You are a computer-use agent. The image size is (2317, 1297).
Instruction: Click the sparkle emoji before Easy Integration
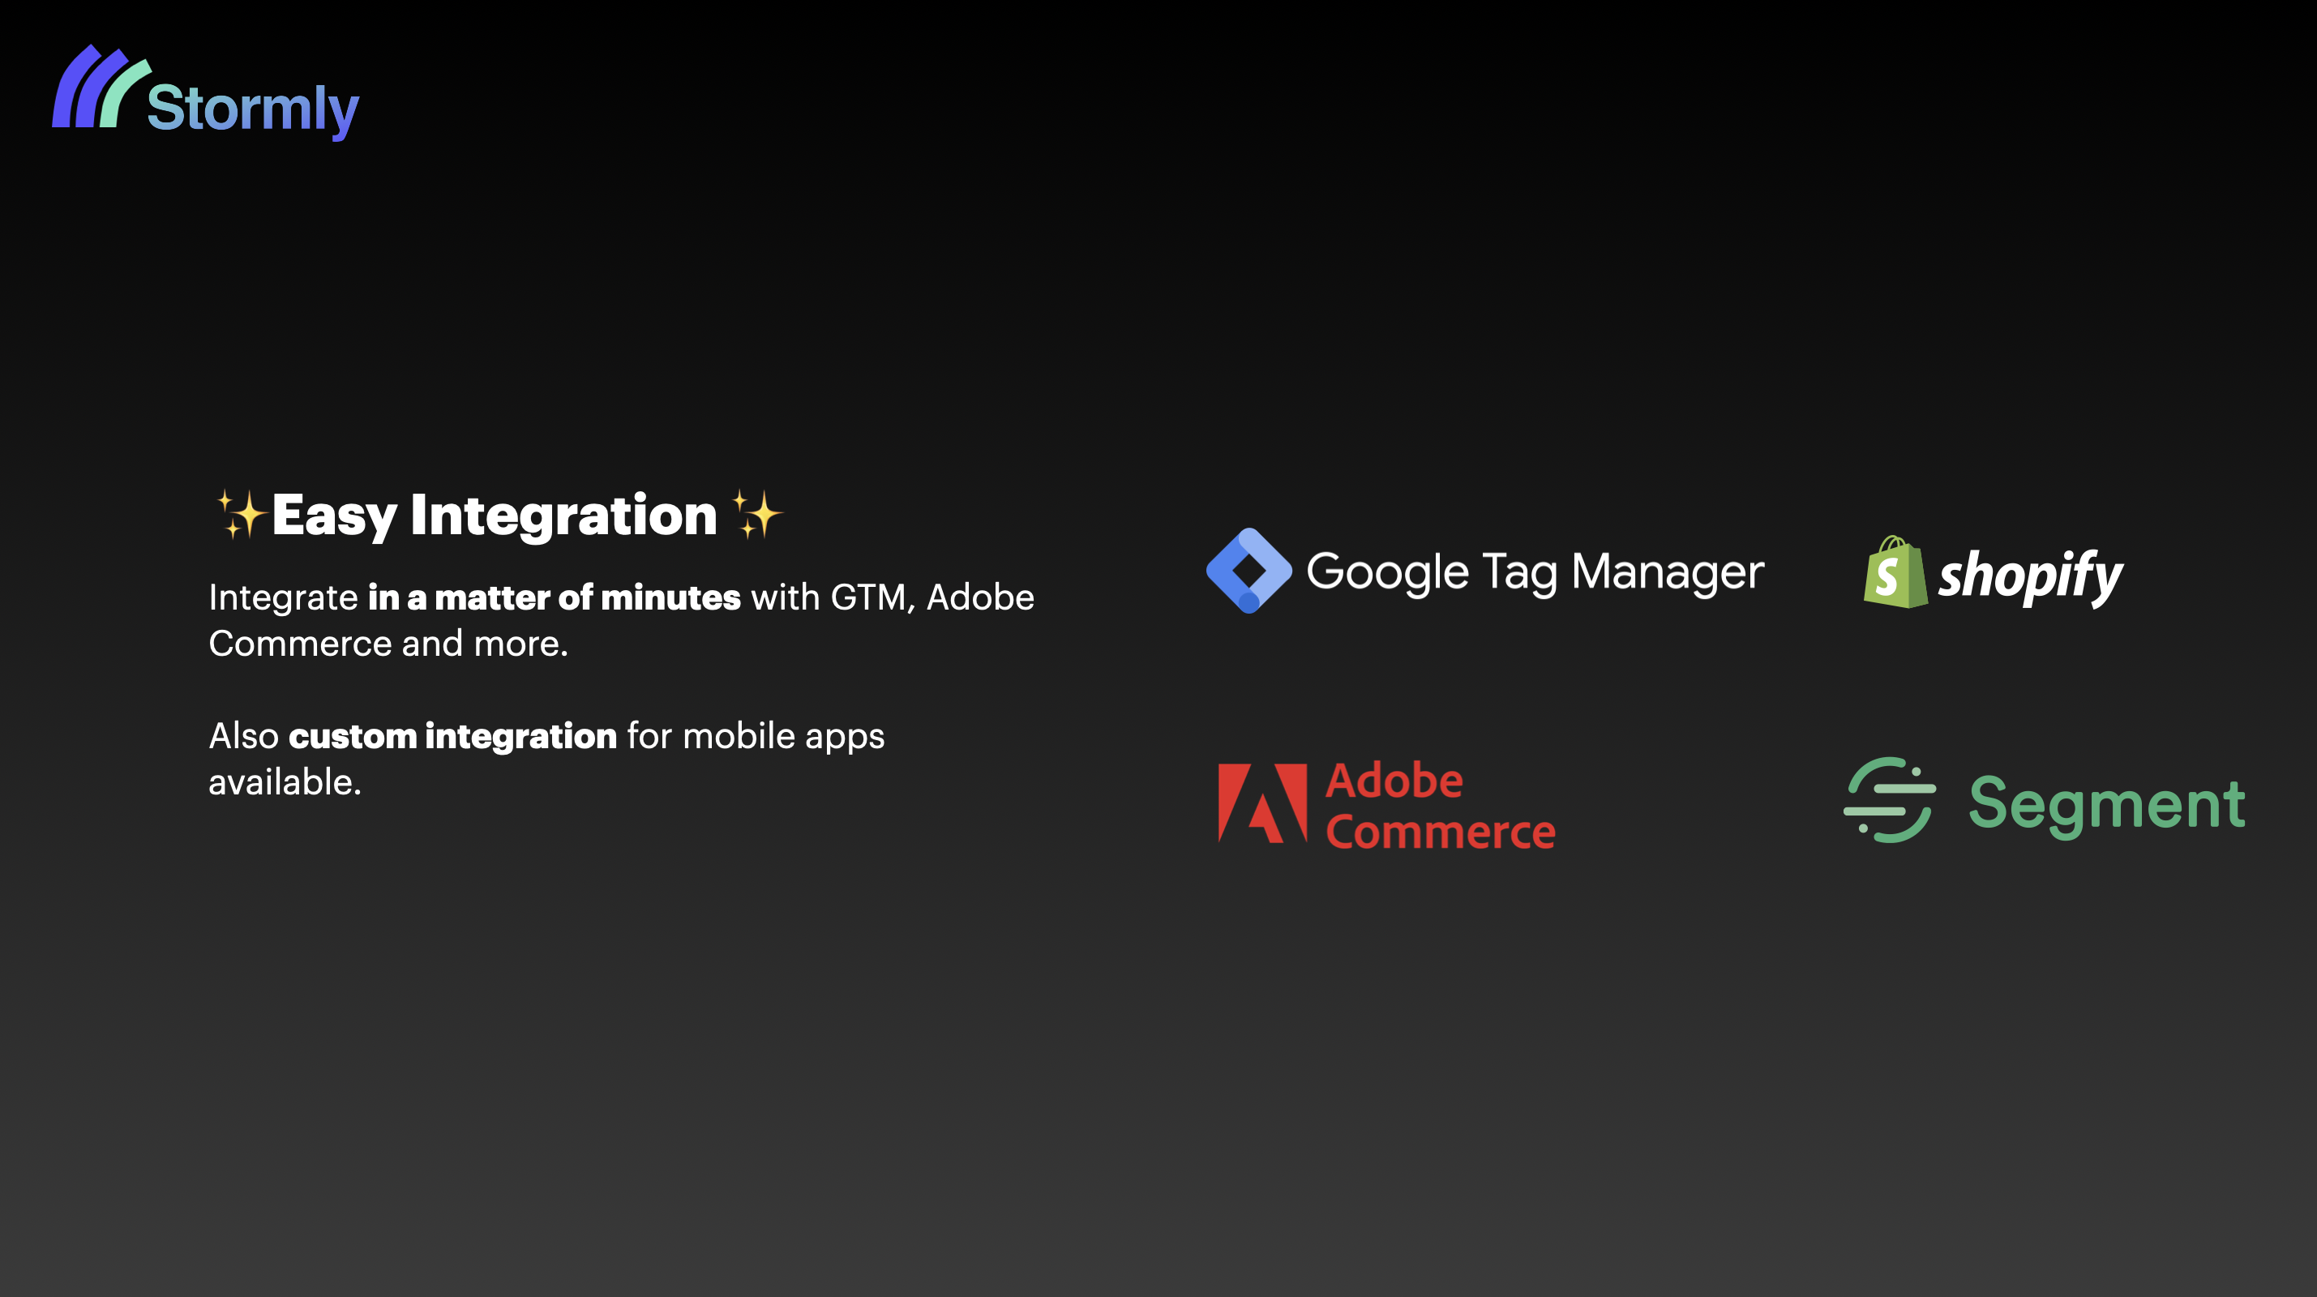[x=238, y=515]
